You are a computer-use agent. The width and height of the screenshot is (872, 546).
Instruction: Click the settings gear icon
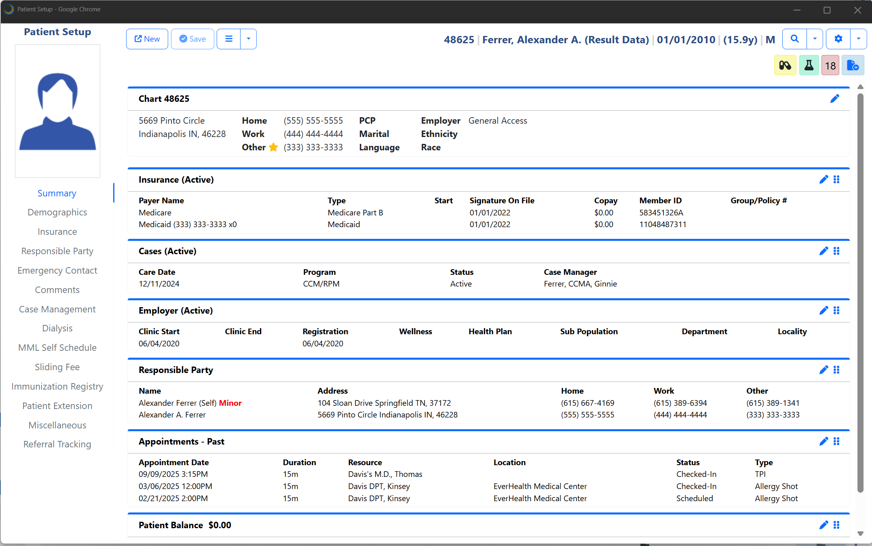point(838,39)
